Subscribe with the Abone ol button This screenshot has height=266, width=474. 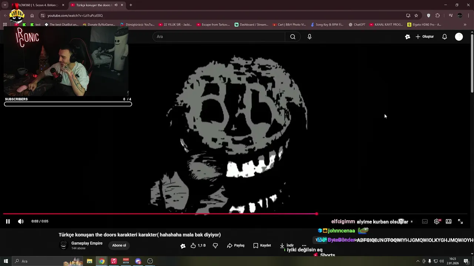[119, 245]
